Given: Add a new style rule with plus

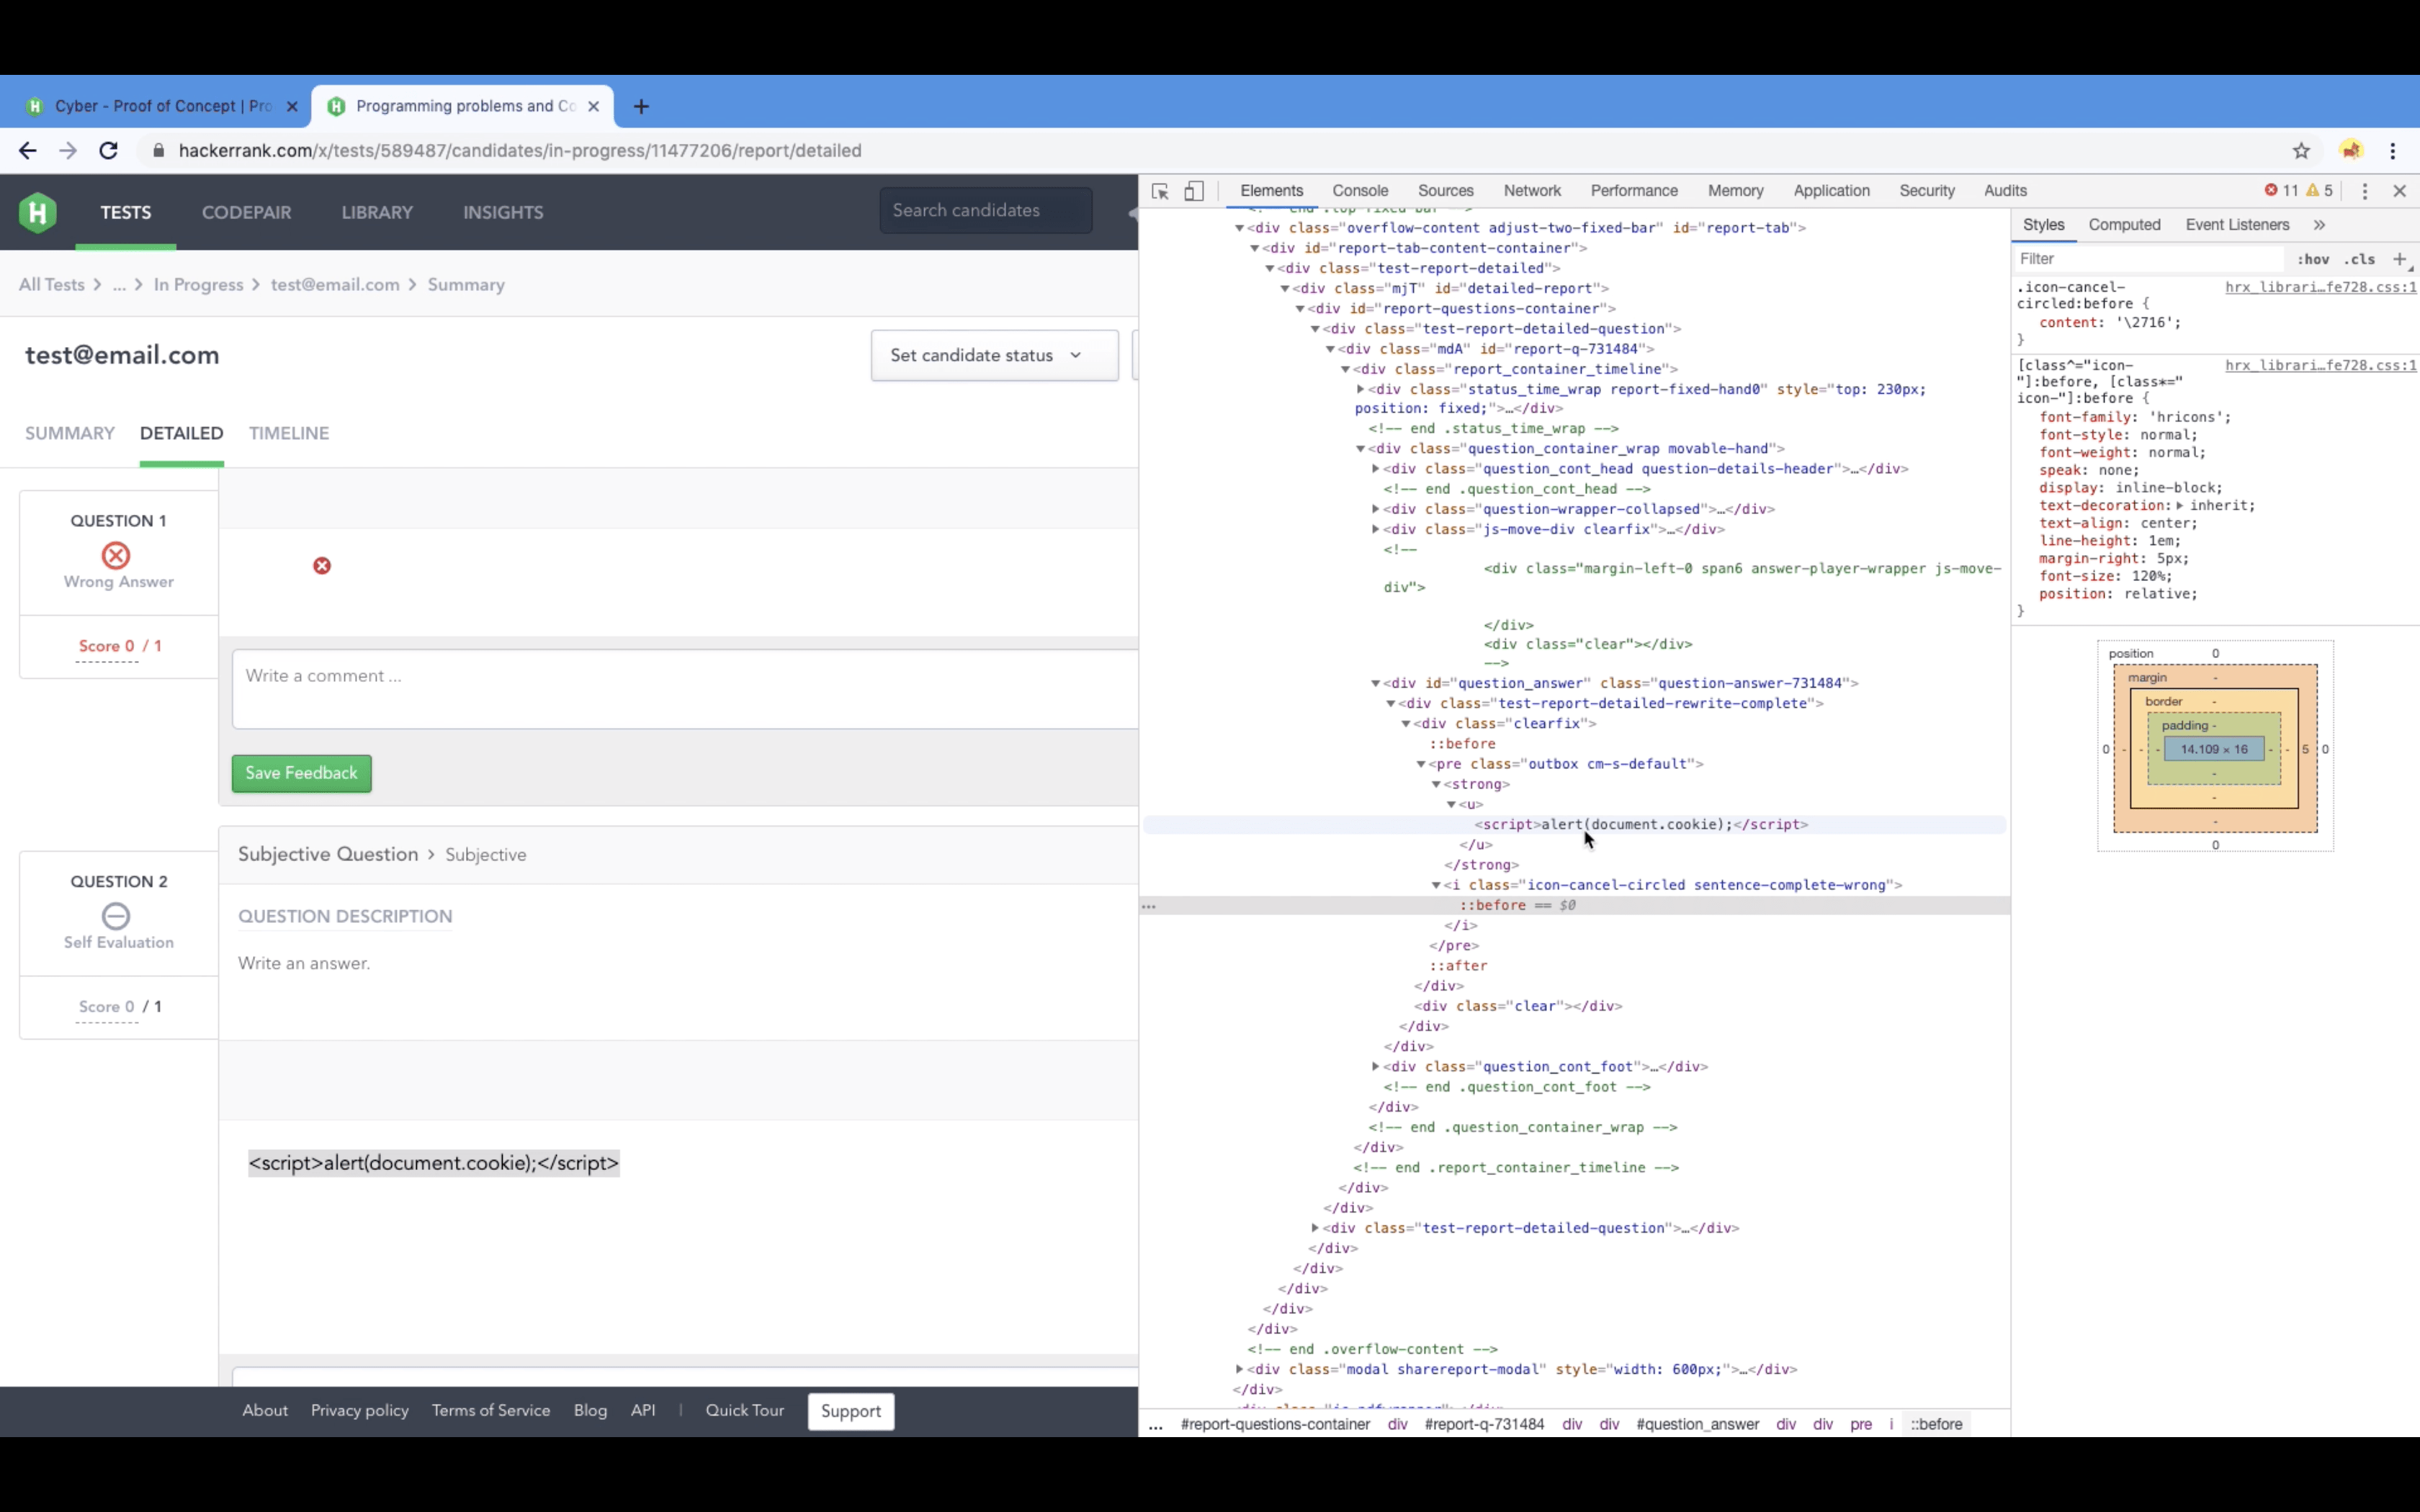Looking at the screenshot, I should coord(2399,259).
